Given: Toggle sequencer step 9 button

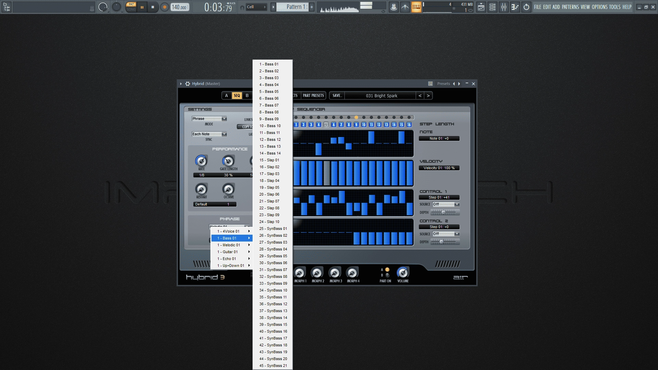Looking at the screenshot, I should coord(356,125).
